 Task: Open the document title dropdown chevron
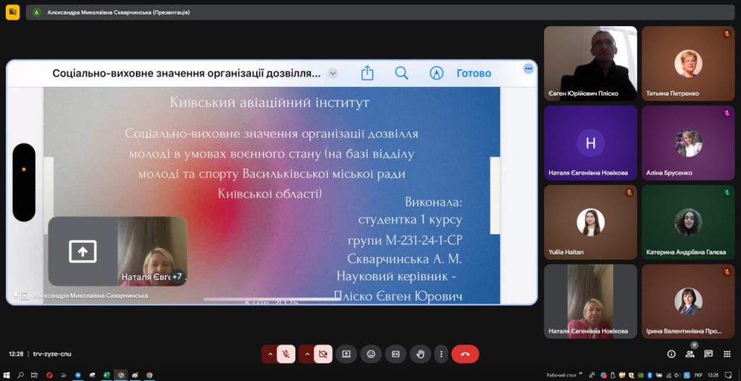point(333,73)
